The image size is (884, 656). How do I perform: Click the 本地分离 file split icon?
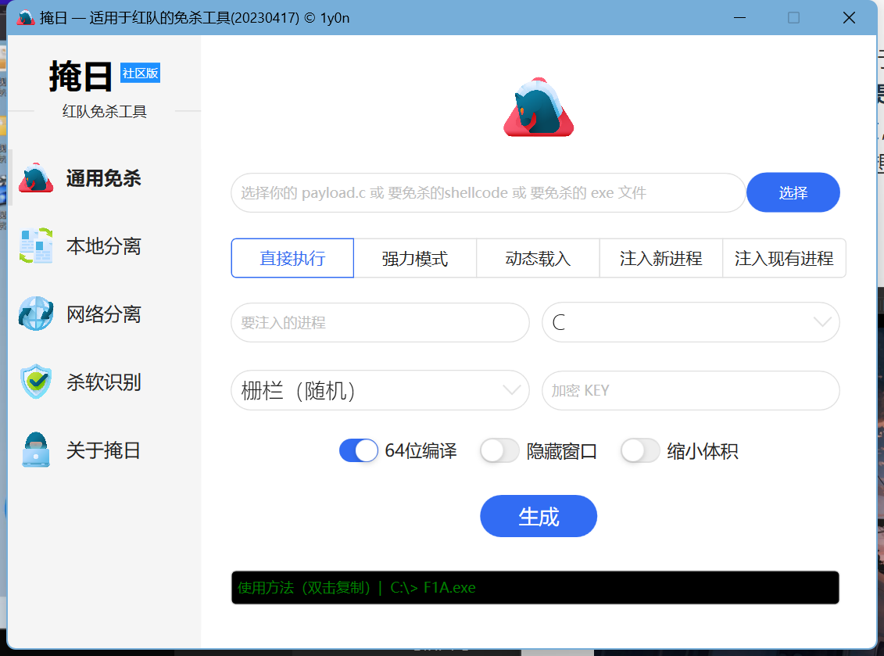pyautogui.click(x=36, y=246)
